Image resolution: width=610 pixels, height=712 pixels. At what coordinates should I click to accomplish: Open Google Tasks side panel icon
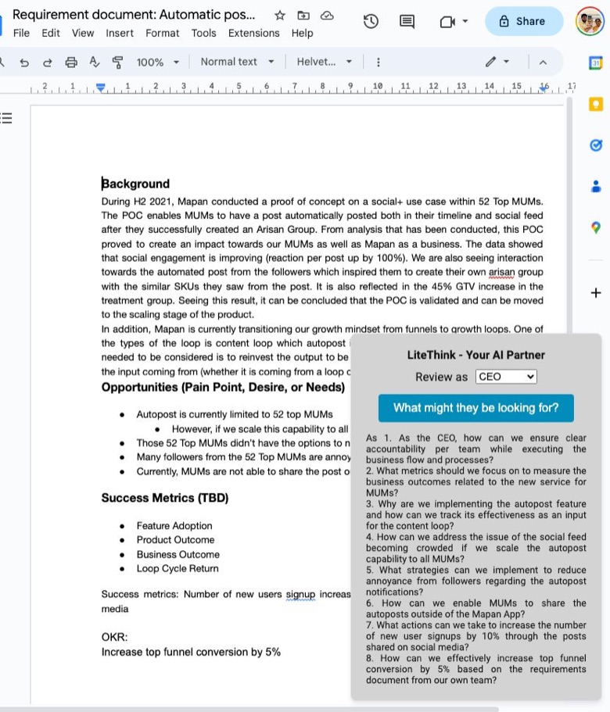click(x=595, y=145)
